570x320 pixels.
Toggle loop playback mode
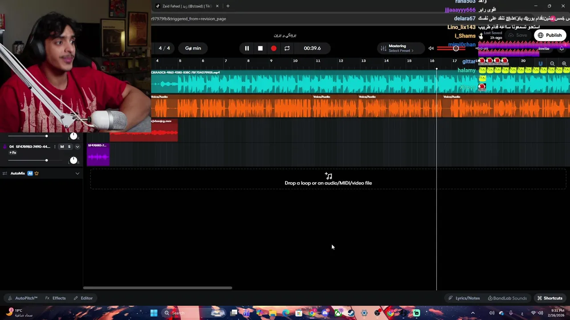tap(287, 48)
